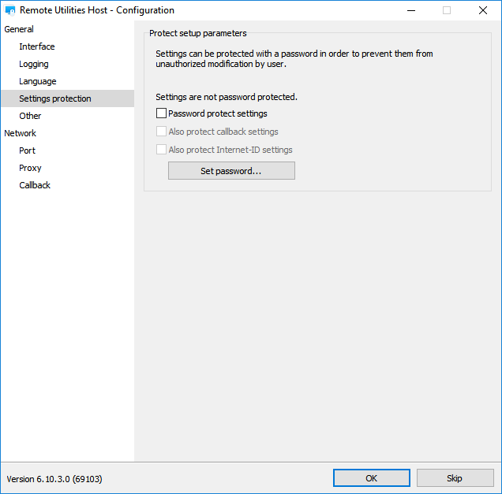Open the Logging settings page
The width and height of the screenshot is (502, 494).
(x=34, y=64)
